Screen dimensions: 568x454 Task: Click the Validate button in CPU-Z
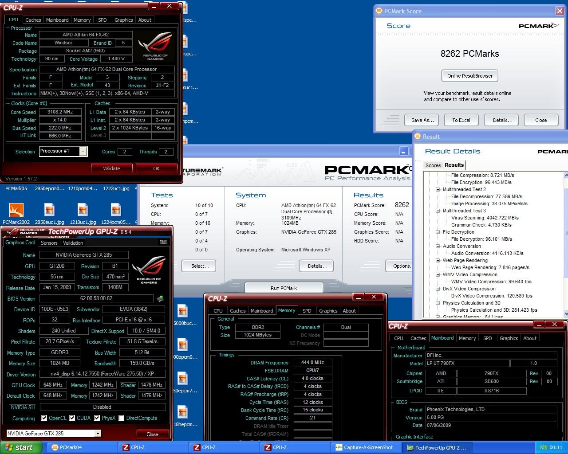tap(111, 168)
